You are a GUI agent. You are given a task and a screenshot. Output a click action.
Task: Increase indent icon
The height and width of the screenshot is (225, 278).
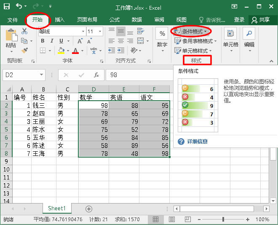pos(121,51)
